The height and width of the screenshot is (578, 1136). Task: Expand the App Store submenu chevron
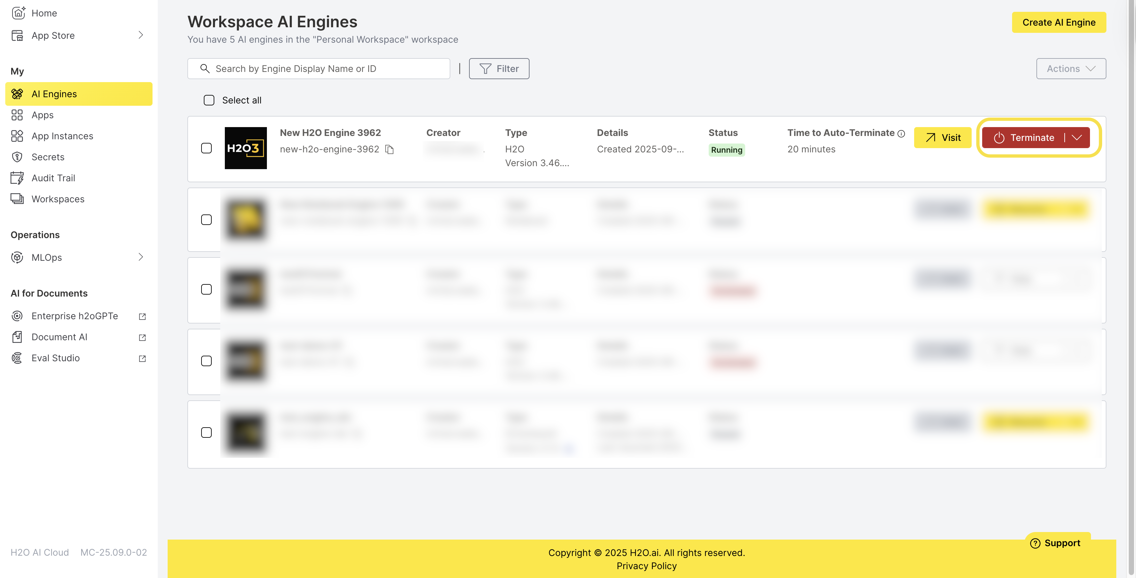click(x=141, y=35)
